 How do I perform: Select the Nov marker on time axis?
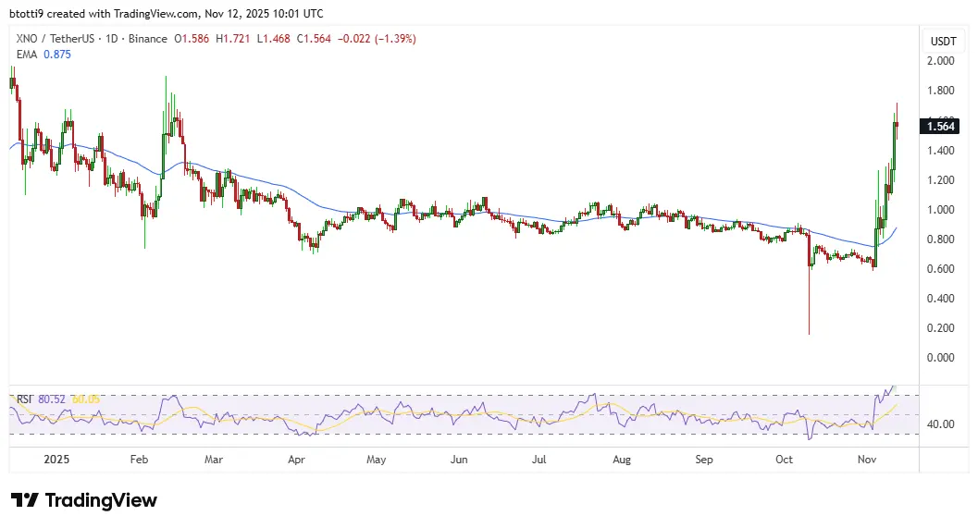[867, 459]
